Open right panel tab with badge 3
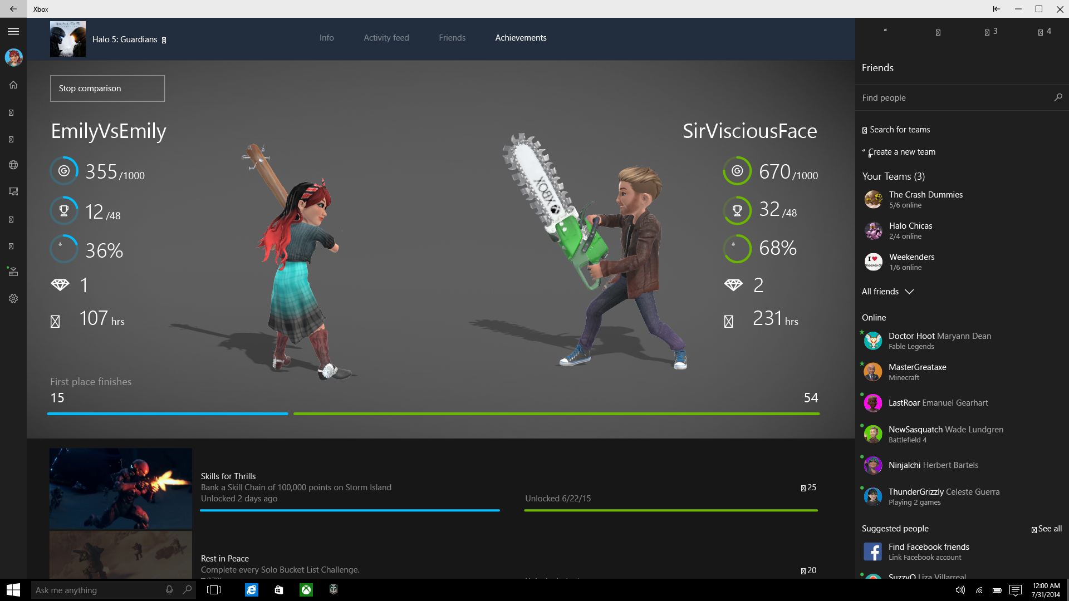Screen dimensions: 1069x601 click(991, 32)
